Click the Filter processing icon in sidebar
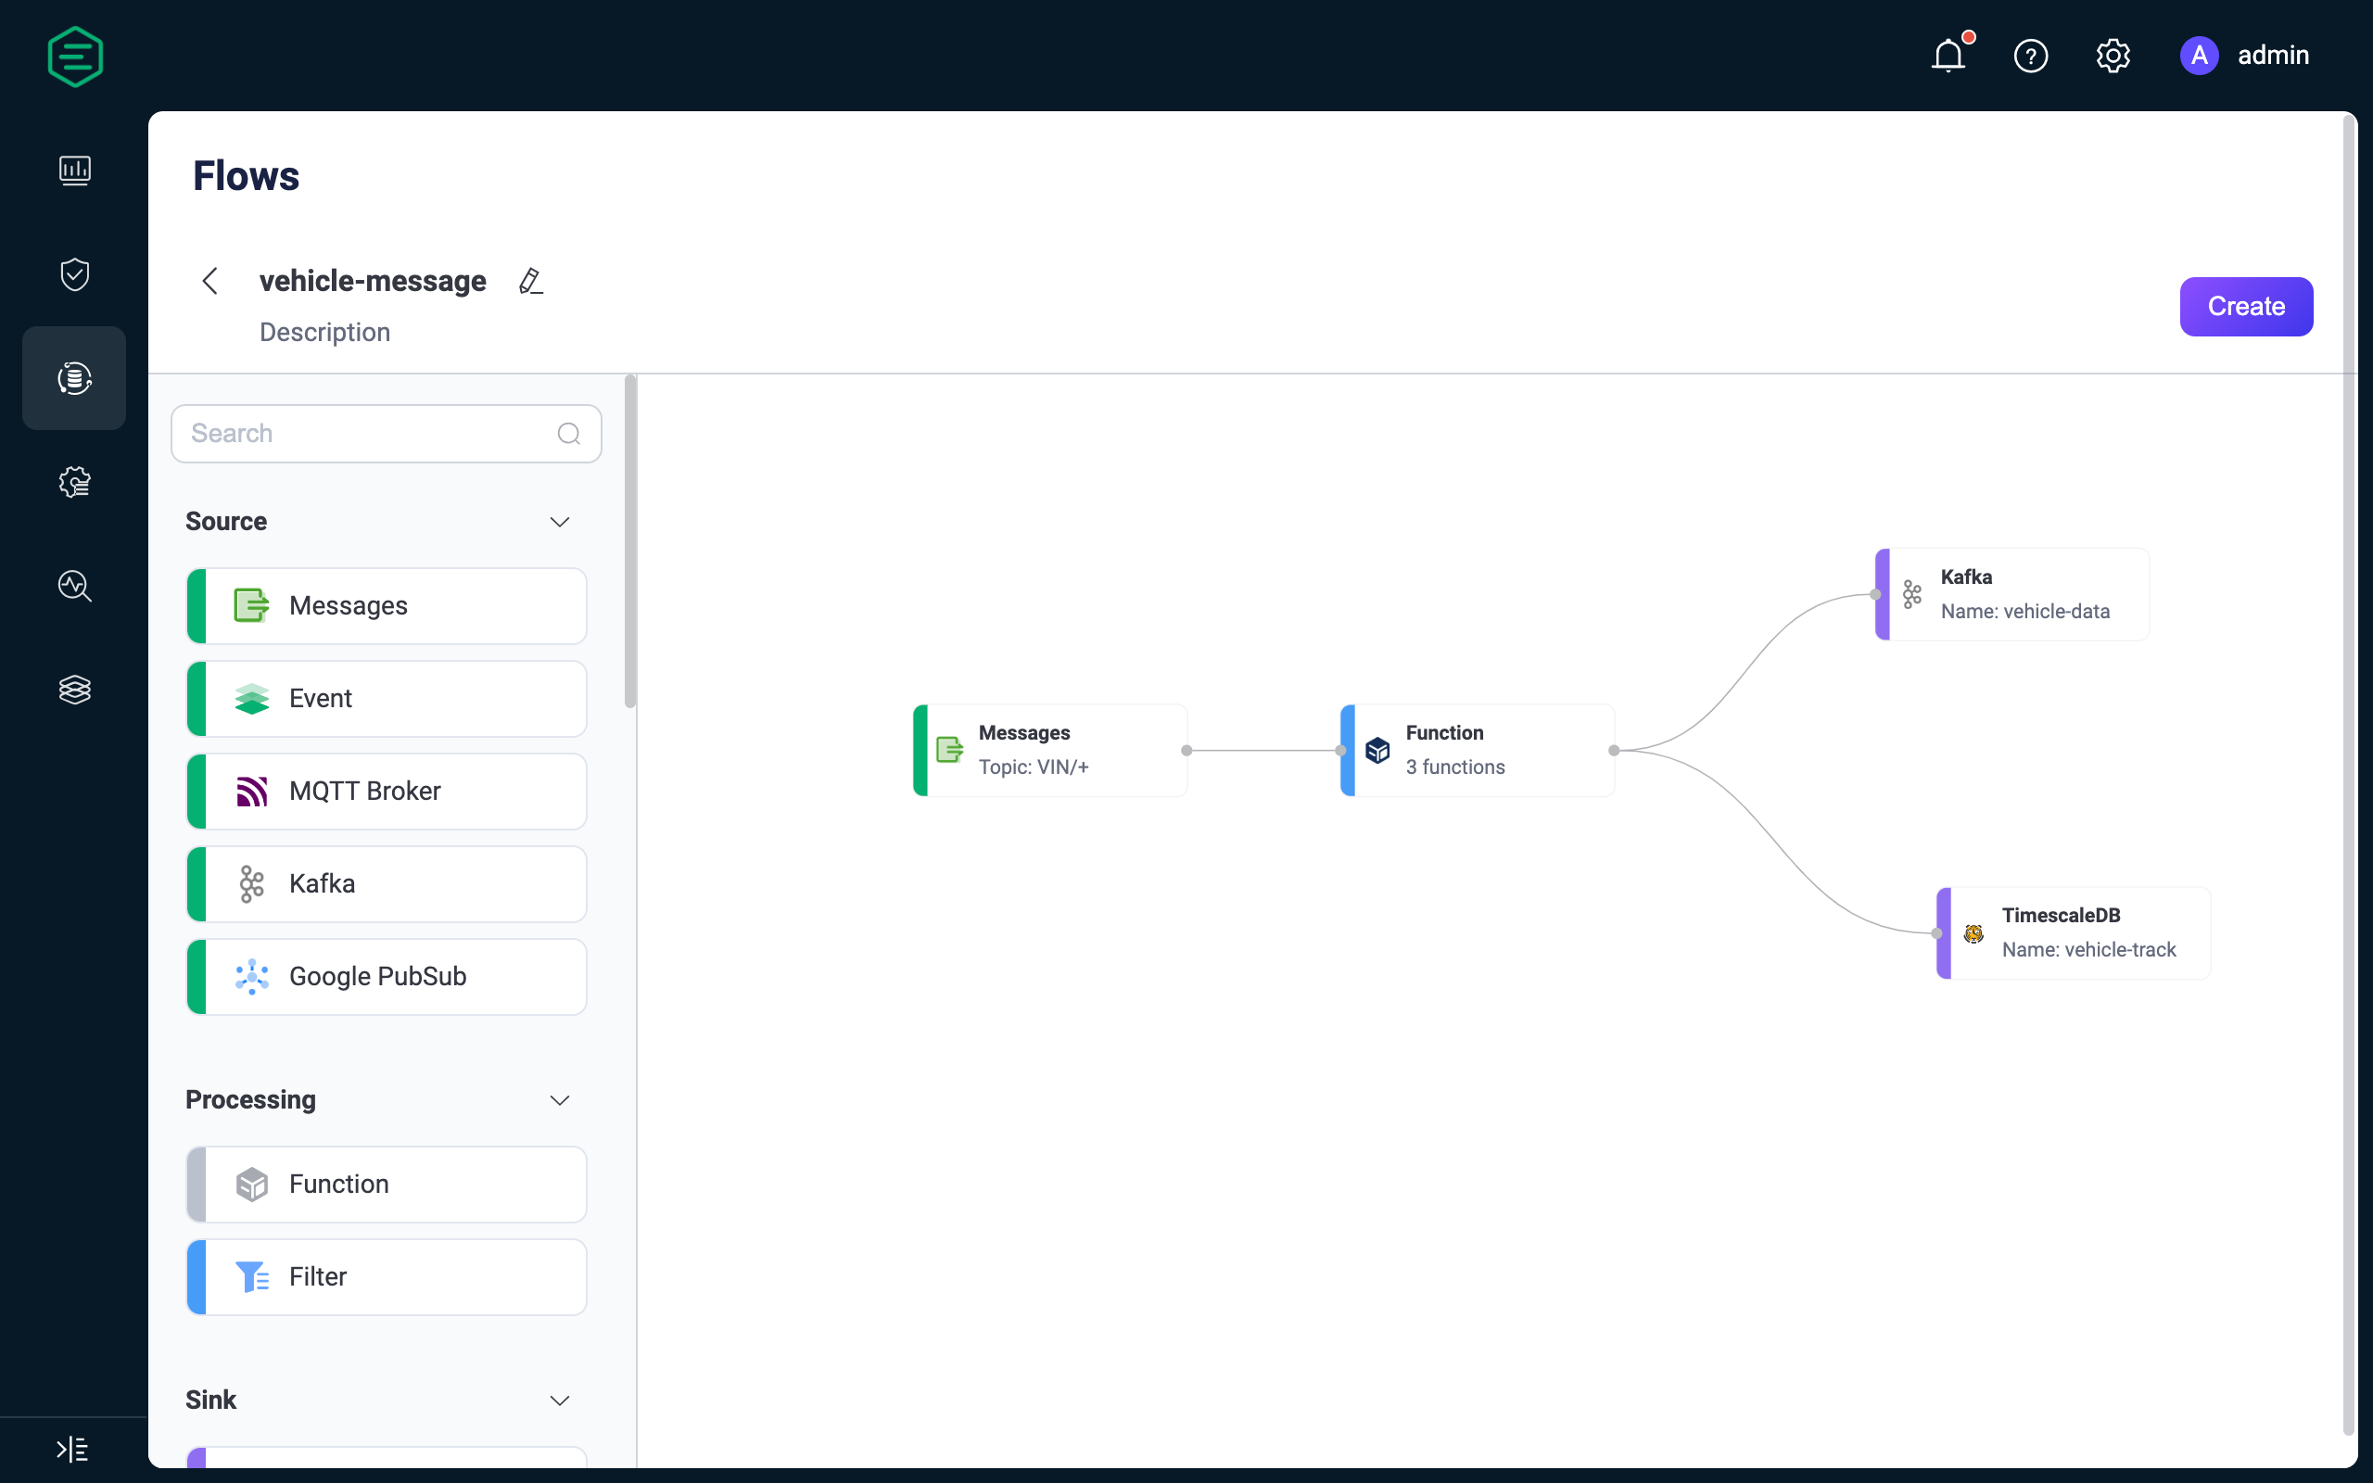This screenshot has width=2373, height=1483. 253,1276
